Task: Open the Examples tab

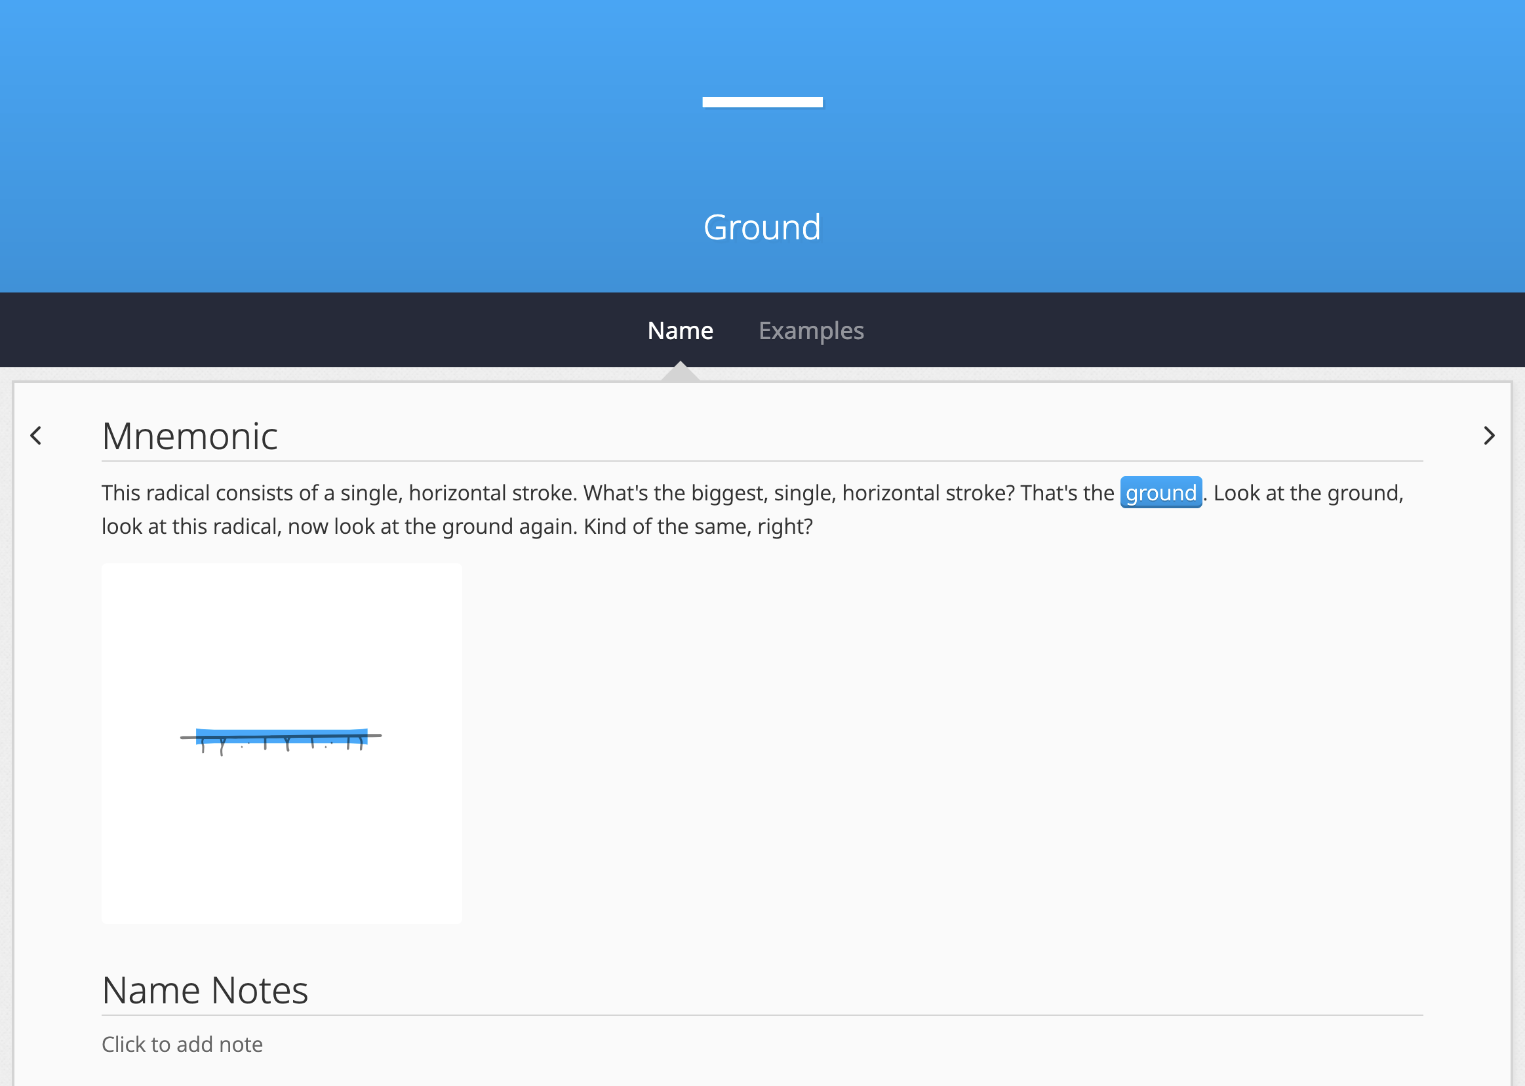Action: point(811,331)
